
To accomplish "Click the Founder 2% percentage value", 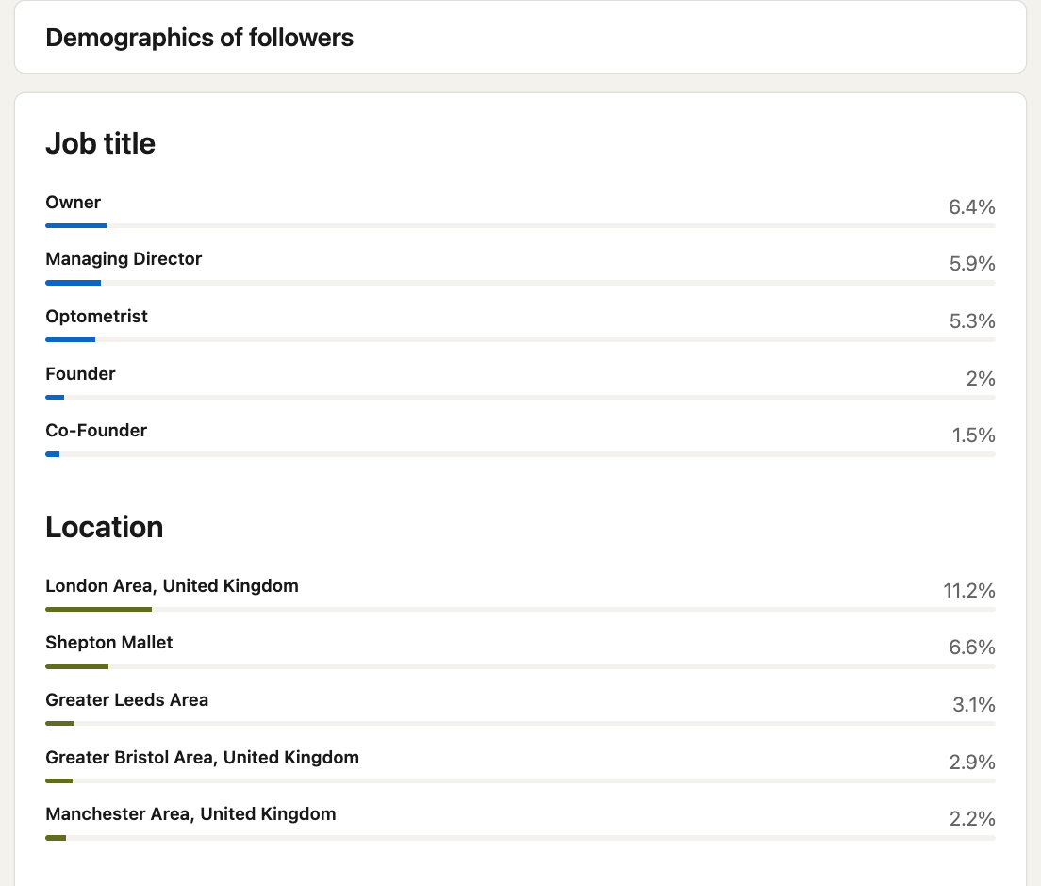I will (980, 379).
